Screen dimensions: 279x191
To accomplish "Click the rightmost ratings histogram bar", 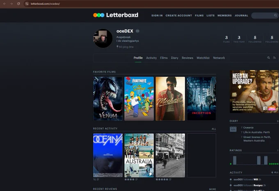I will (265, 160).
